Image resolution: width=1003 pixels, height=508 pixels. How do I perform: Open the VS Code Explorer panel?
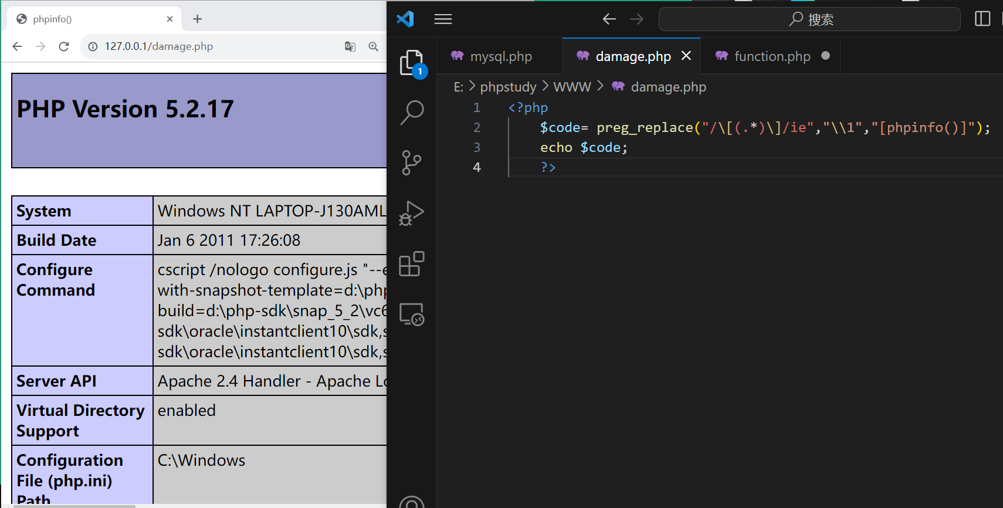(413, 63)
